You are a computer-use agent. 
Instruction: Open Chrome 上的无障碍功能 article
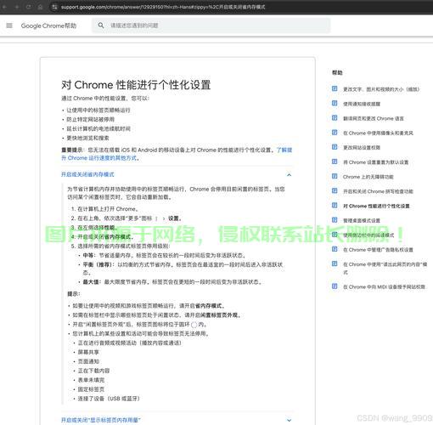[x=368, y=177]
